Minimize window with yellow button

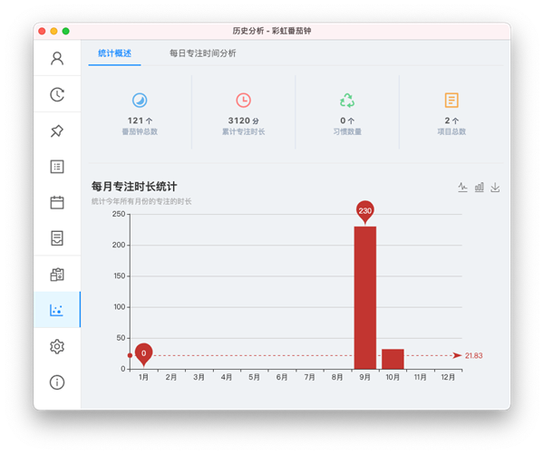53,31
